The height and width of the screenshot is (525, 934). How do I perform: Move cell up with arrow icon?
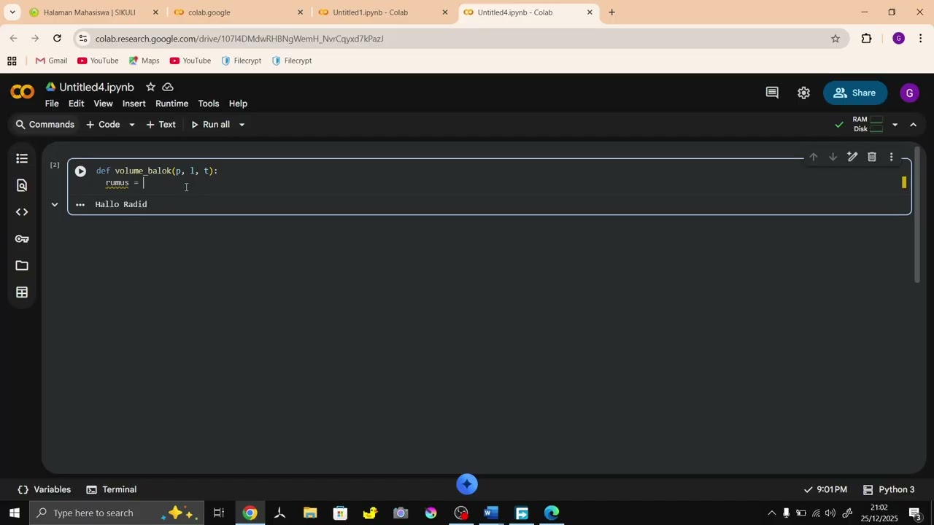[813, 157]
